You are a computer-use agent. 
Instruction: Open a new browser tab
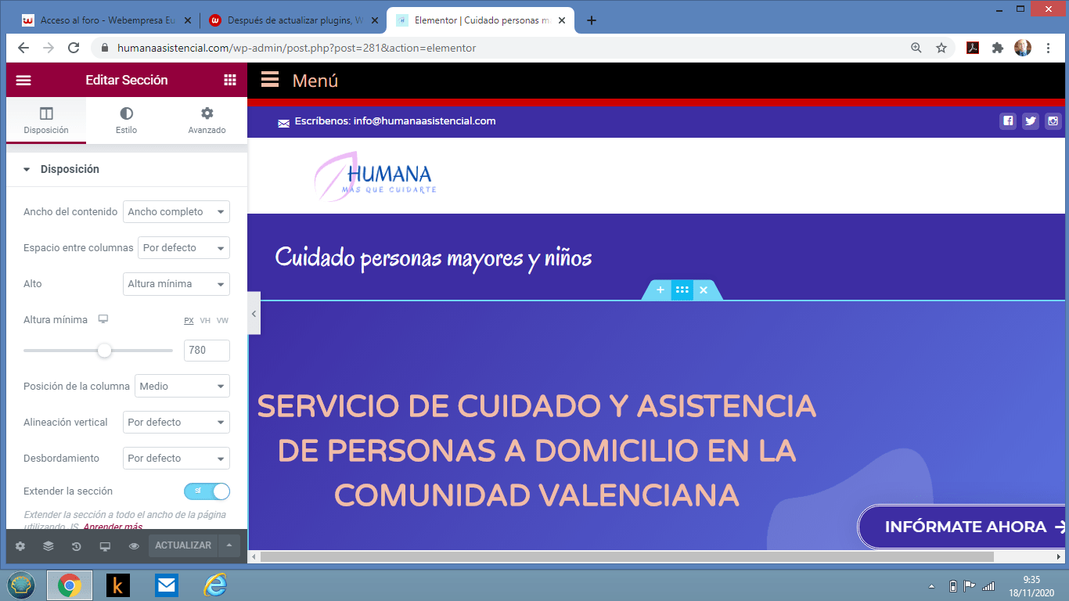coord(592,20)
